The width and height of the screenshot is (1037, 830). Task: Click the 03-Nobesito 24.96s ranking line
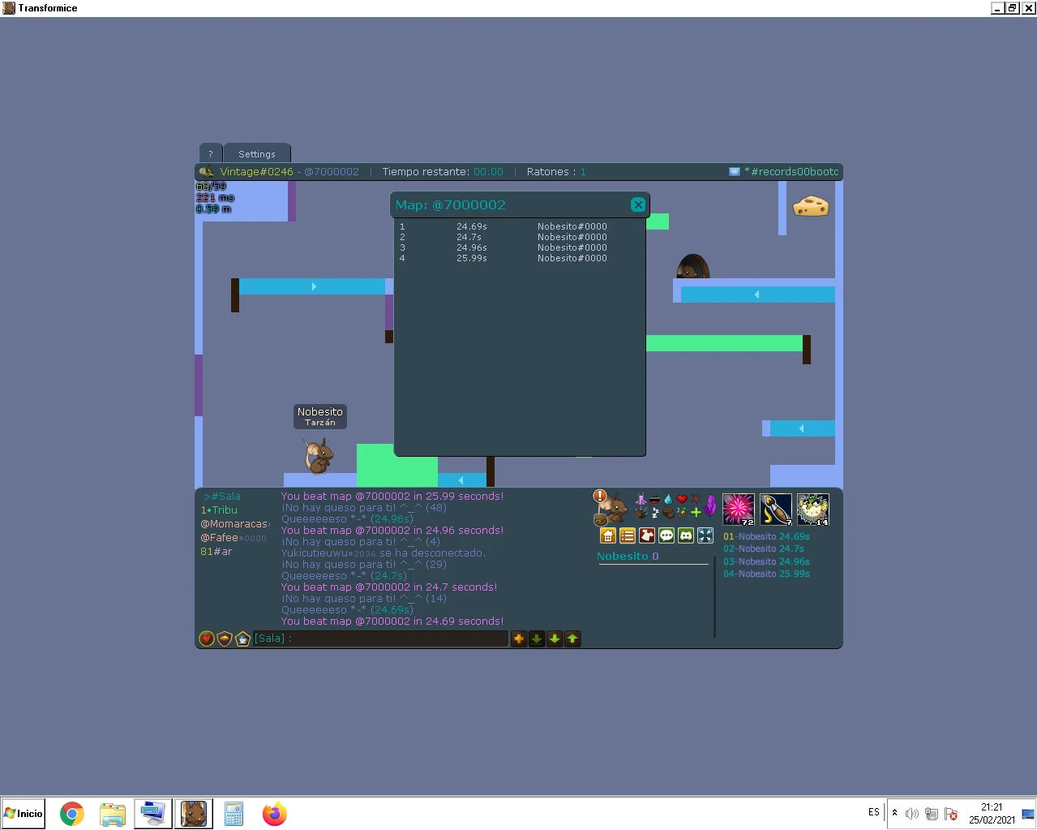[x=766, y=561]
